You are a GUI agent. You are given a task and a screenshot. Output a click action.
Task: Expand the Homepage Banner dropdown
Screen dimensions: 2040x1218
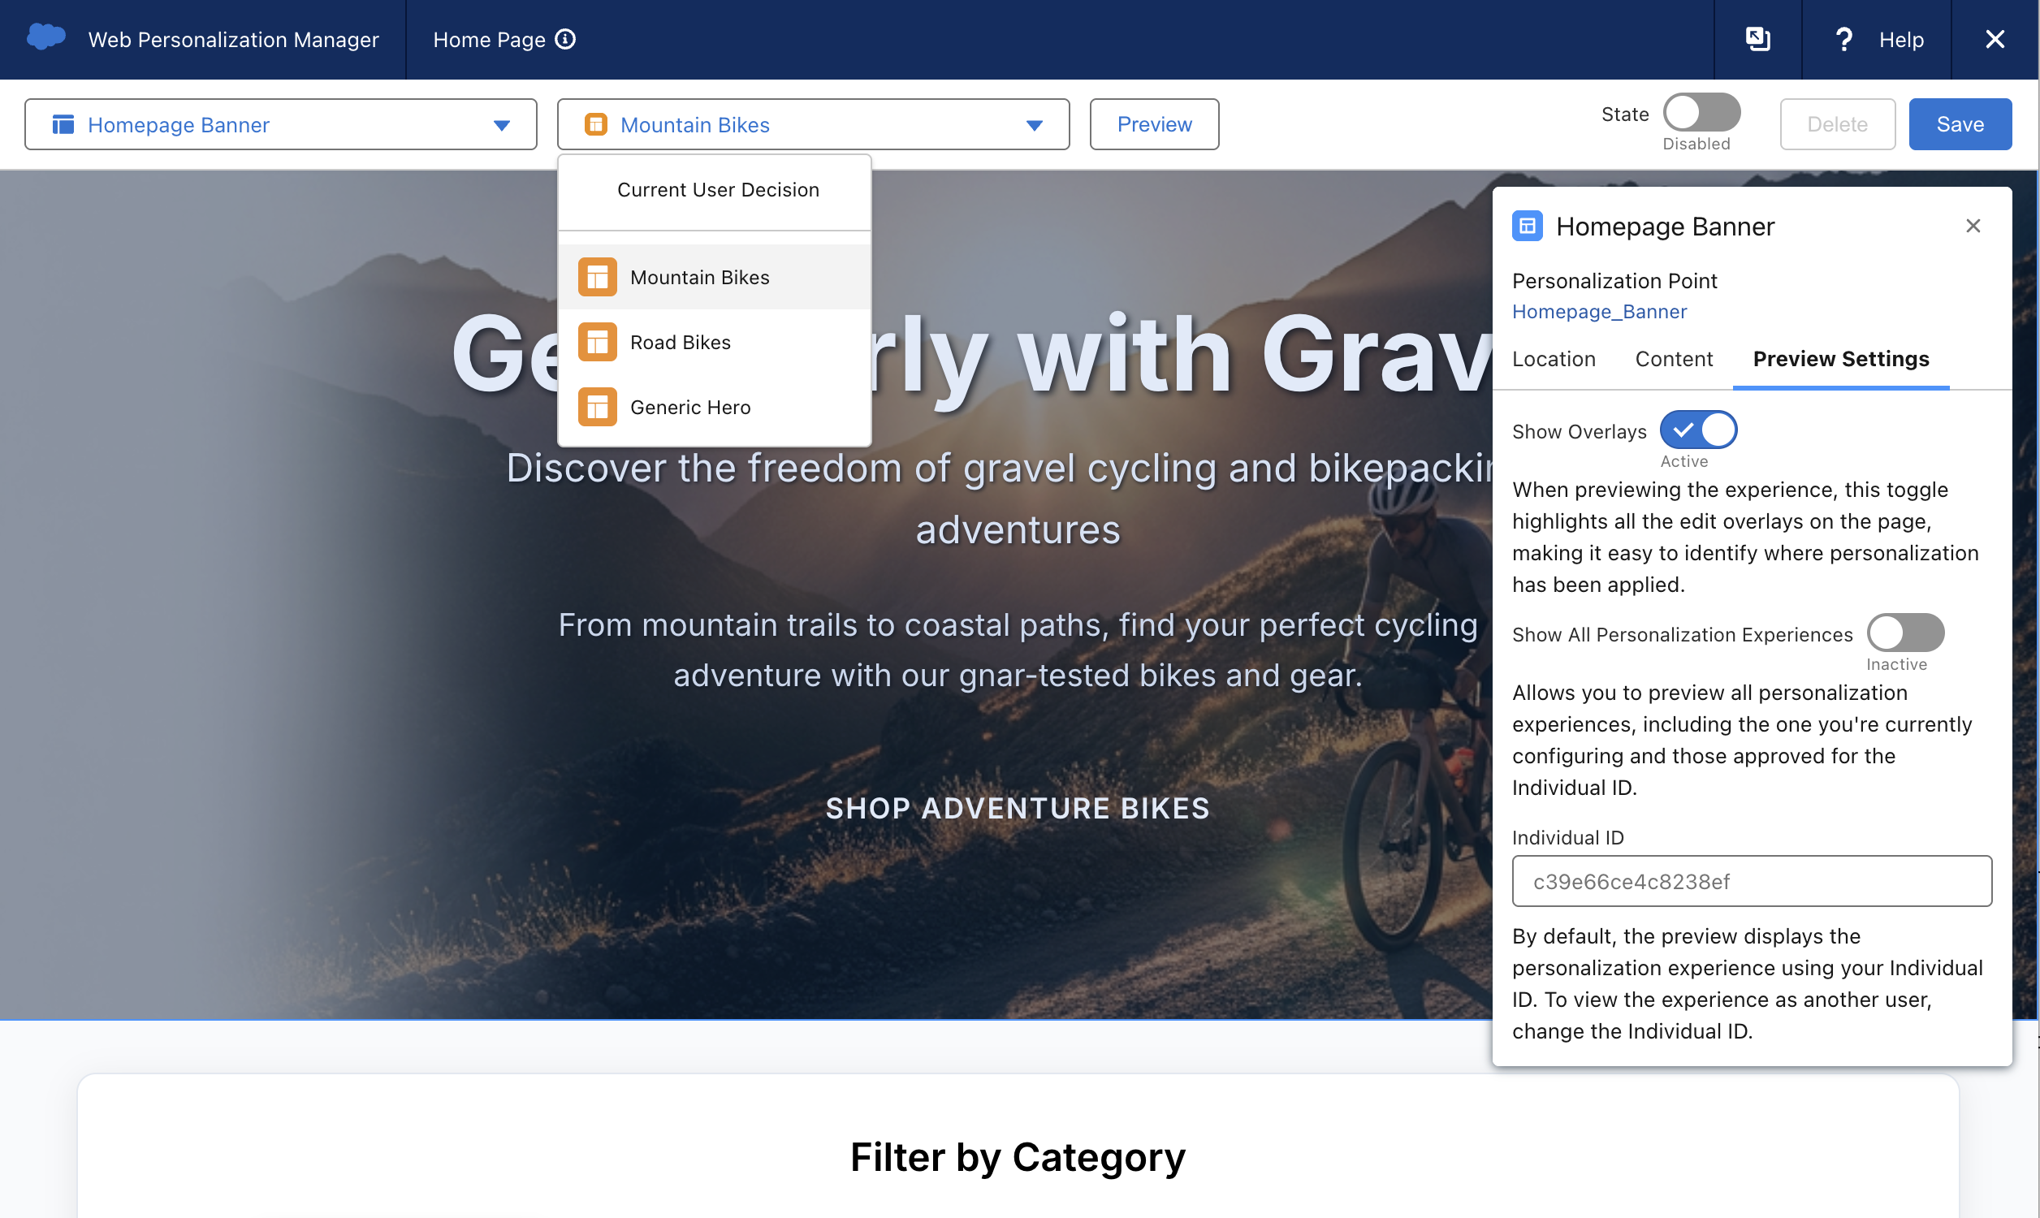501,125
